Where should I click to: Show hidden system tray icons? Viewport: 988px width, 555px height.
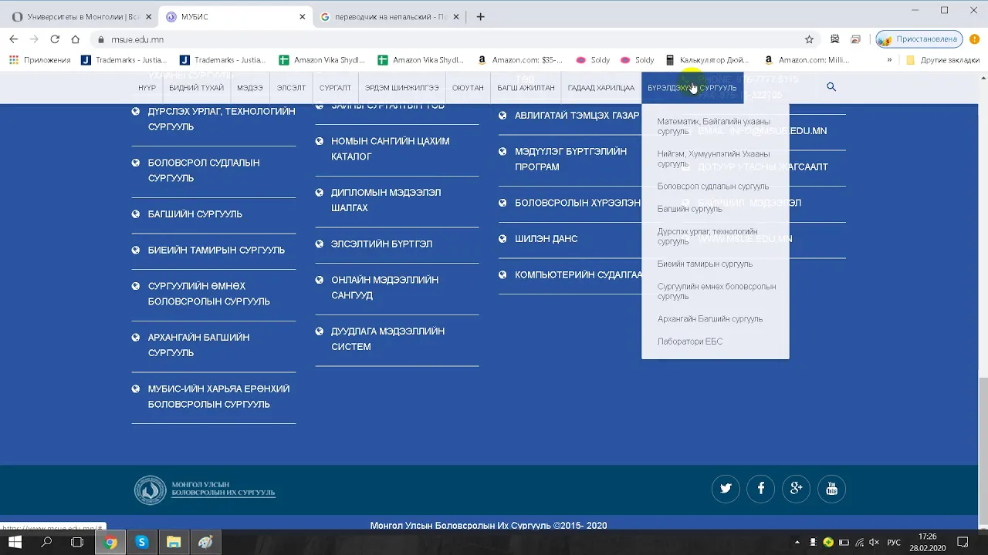click(797, 543)
